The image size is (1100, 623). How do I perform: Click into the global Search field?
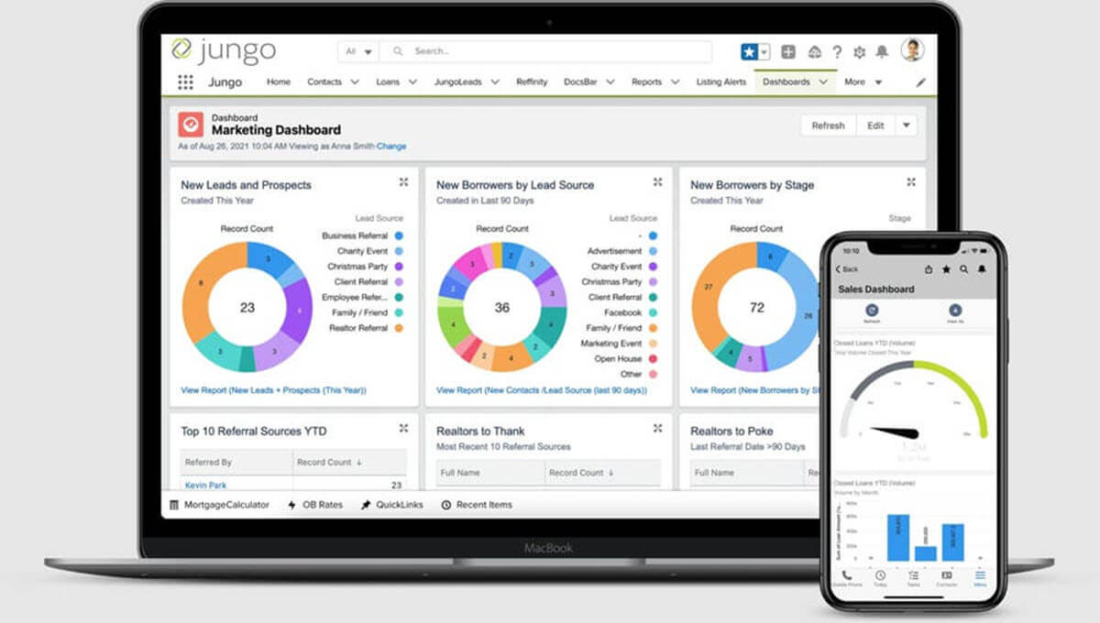click(546, 51)
